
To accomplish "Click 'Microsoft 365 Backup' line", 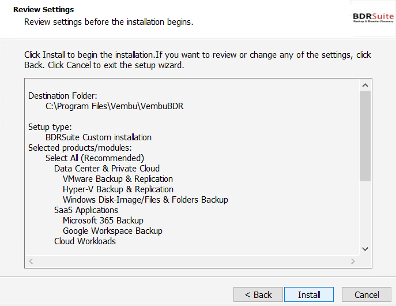I will [103, 221].
